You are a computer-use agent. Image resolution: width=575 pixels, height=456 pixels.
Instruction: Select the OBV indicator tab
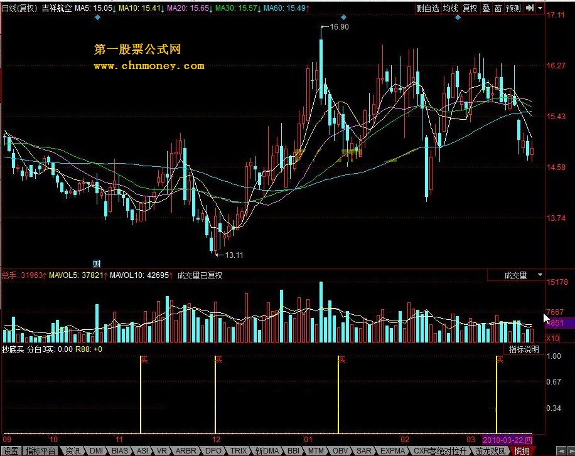tap(340, 451)
